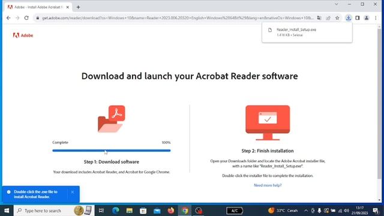Reload the Adobe download page

(x=26, y=18)
